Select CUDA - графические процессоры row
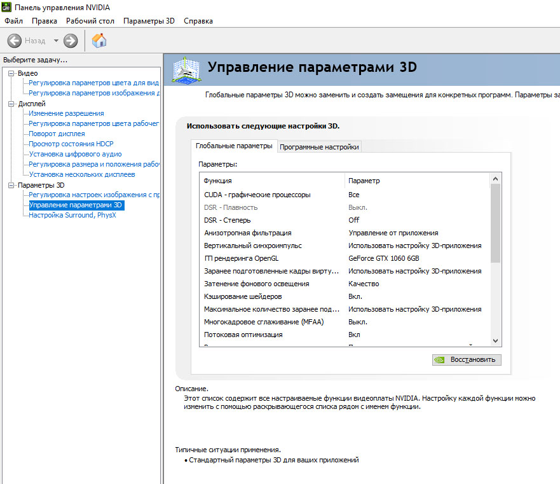The width and height of the screenshot is (560, 484). (x=345, y=195)
